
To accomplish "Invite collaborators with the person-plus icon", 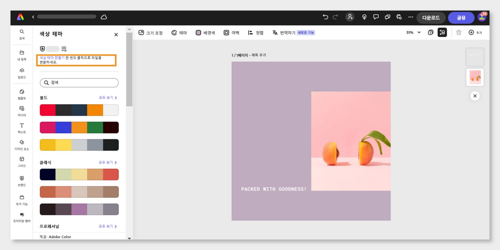I will [350, 17].
